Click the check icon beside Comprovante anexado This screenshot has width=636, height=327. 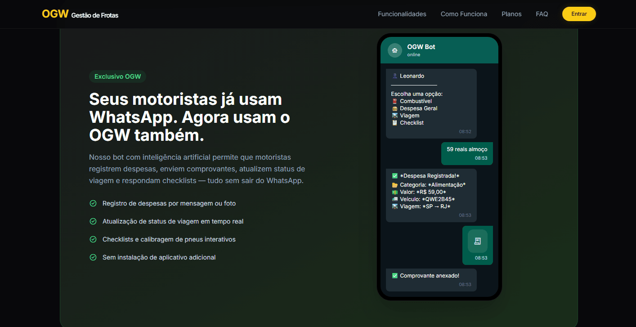[x=394, y=276]
